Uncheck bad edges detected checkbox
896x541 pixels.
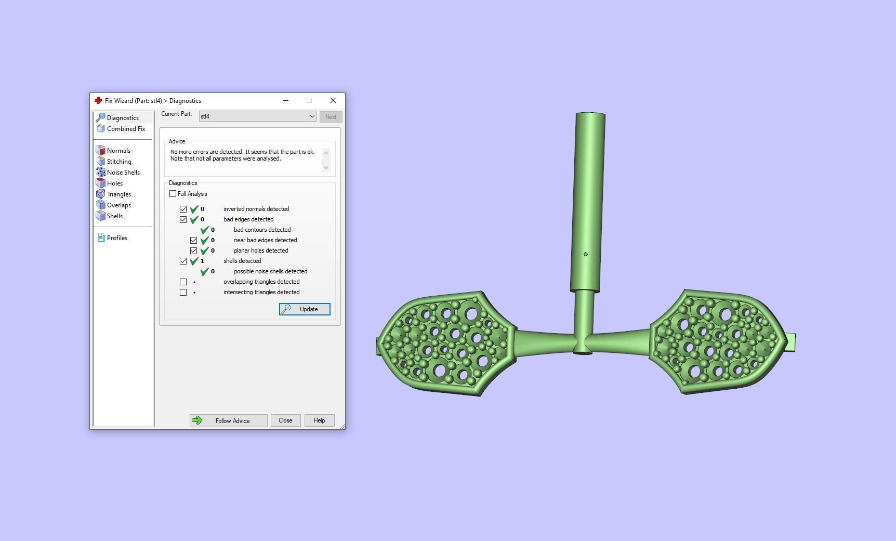pyautogui.click(x=183, y=219)
